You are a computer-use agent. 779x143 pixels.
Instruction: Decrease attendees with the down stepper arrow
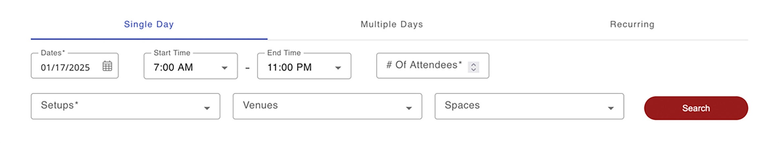point(473,69)
